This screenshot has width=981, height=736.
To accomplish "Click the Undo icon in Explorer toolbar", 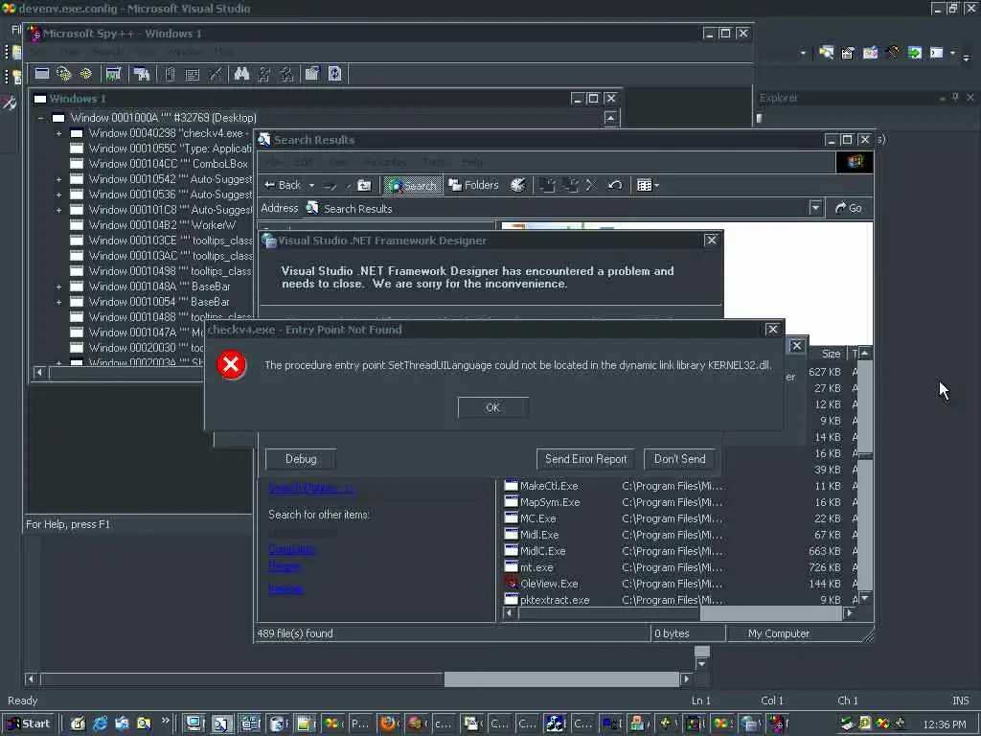I will (x=615, y=185).
